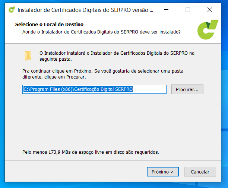Click blank white header area right of heading
The image size is (228, 188).
click(149, 25)
